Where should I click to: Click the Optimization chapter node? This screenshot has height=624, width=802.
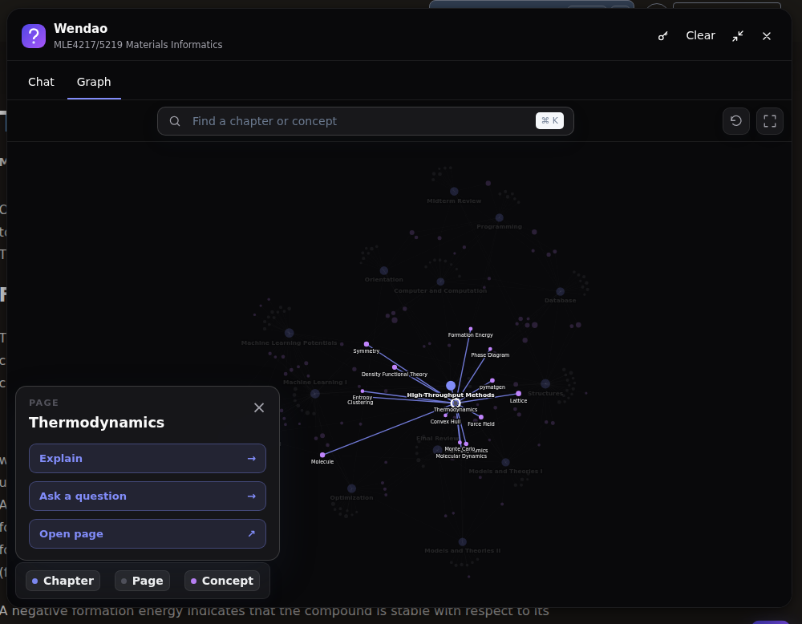coord(351,488)
